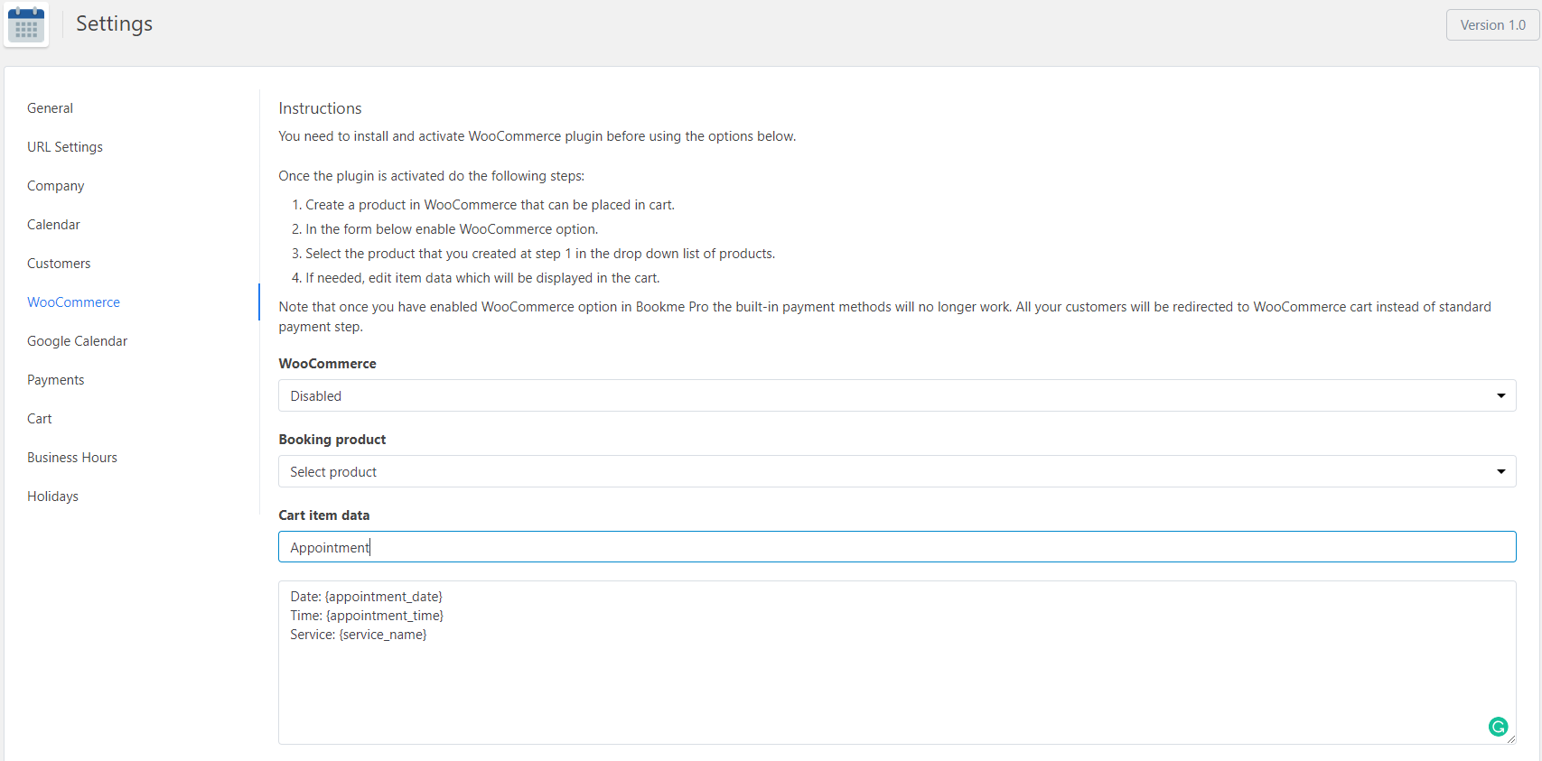The image size is (1542, 761).
Task: Open the Booking product Select product dropdown
Action: point(897,471)
